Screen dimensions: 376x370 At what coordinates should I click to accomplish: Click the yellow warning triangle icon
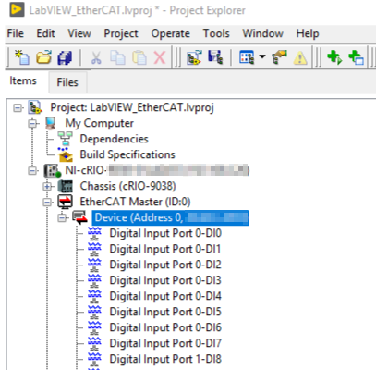click(300, 57)
